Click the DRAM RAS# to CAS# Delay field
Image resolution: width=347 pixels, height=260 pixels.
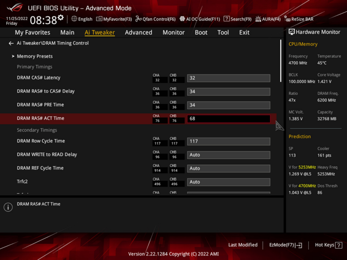(229, 91)
